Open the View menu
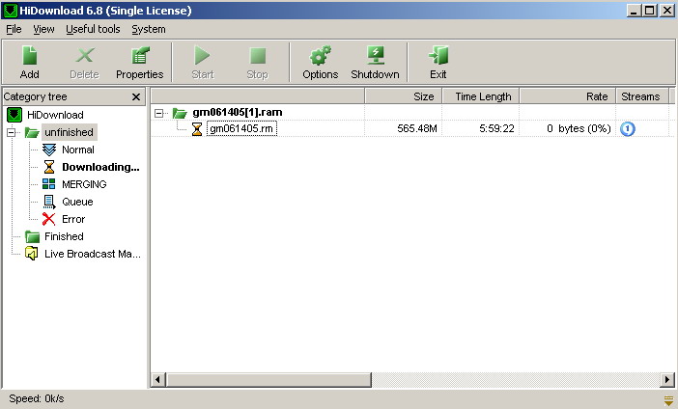 (x=43, y=29)
